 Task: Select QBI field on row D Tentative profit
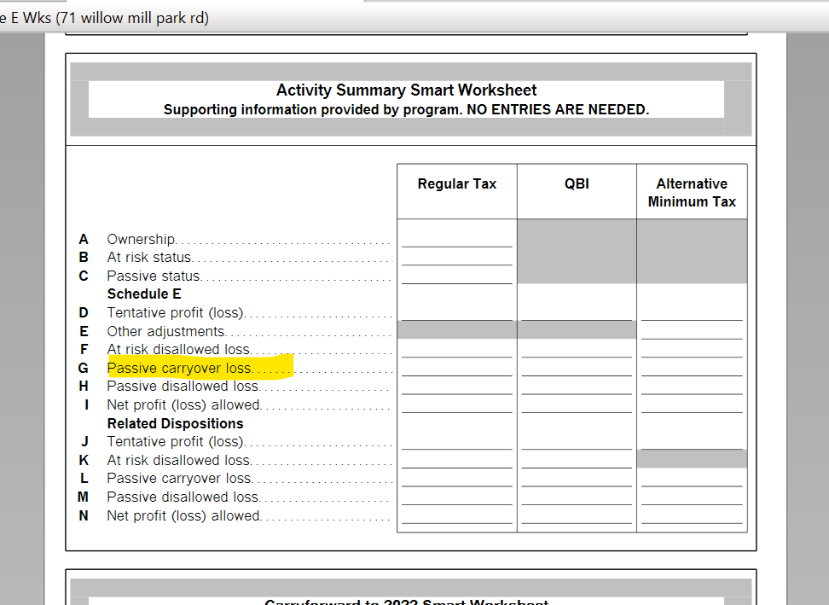tap(577, 312)
